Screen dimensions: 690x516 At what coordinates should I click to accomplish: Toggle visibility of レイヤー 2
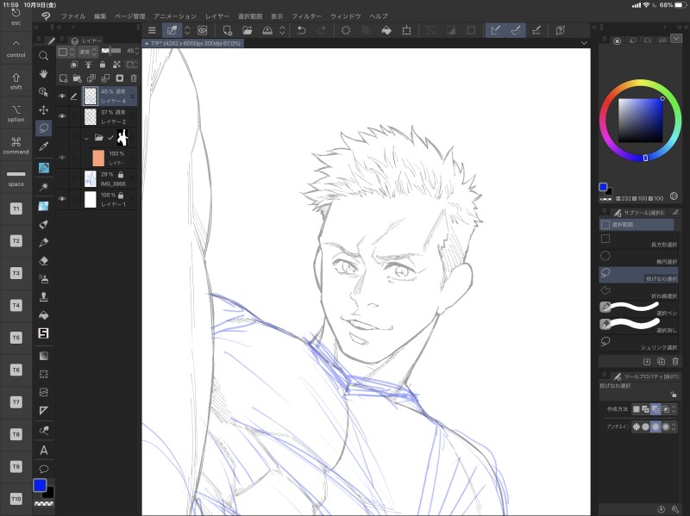click(x=61, y=116)
